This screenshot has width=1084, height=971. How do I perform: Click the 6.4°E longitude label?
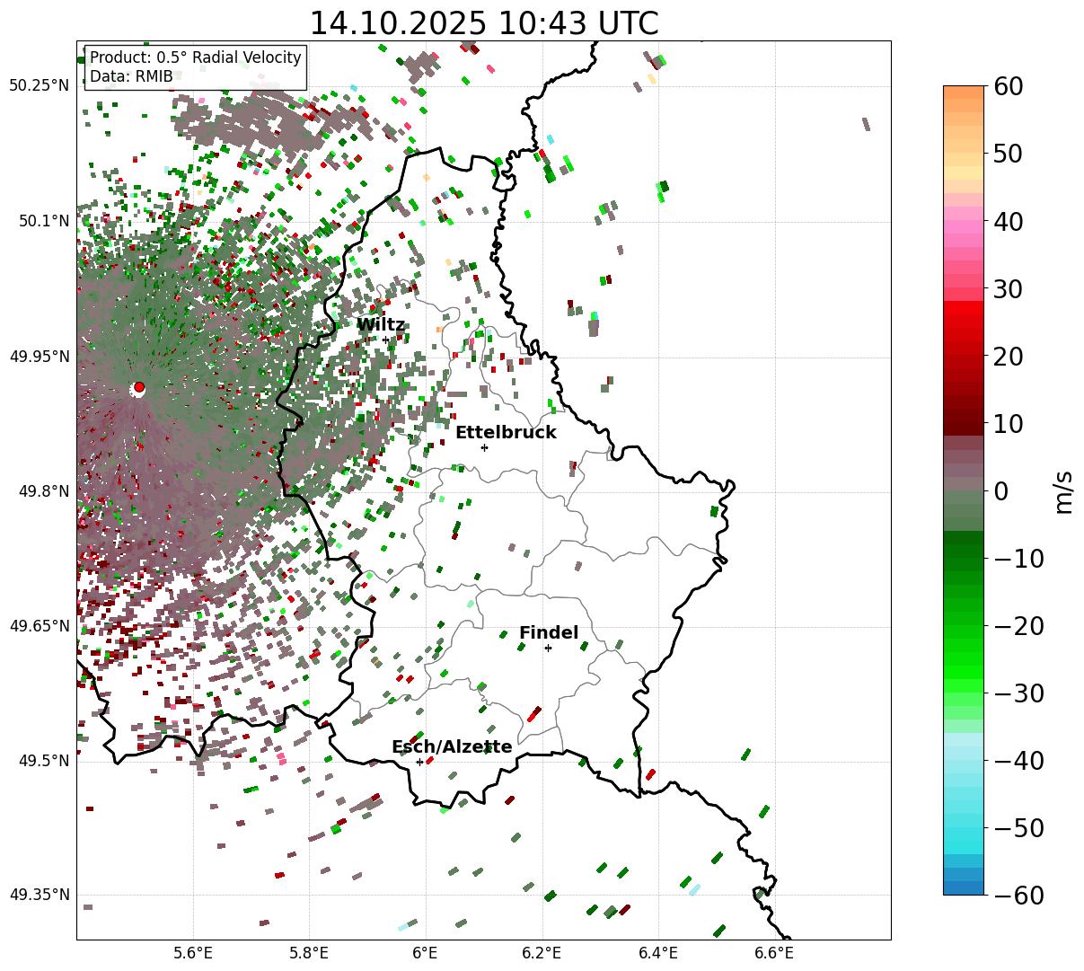pyautogui.click(x=658, y=954)
